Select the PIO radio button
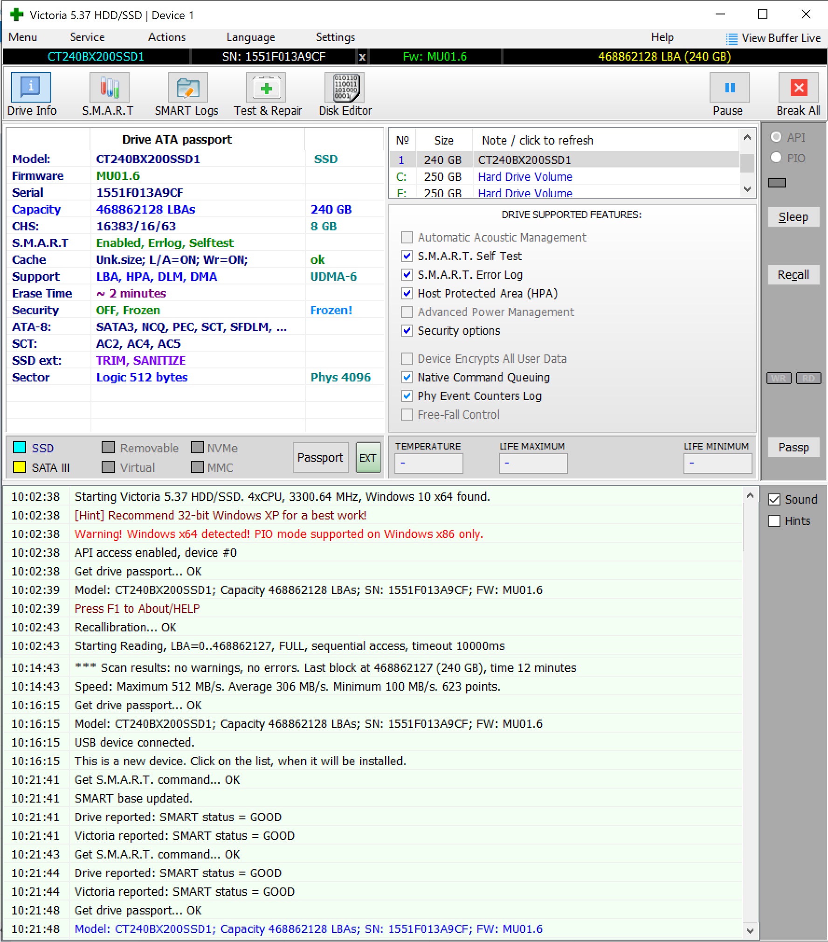Viewport: 828px width, 942px height. coord(776,158)
